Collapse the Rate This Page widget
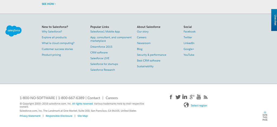This screenshot has height=127, width=277. (x=265, y=112)
